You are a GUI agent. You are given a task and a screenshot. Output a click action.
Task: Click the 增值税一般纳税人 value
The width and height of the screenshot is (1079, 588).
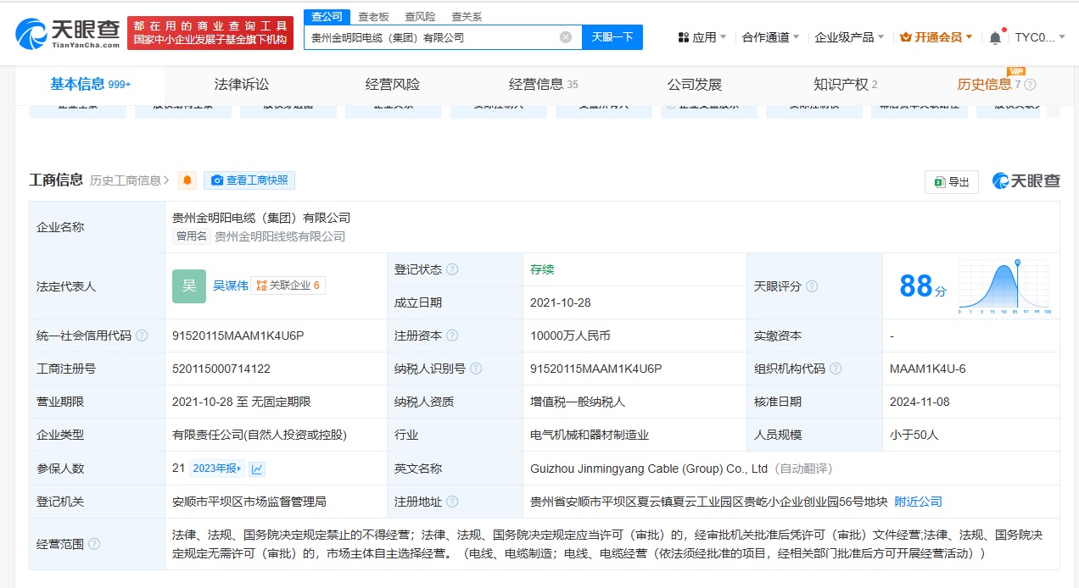tap(578, 402)
